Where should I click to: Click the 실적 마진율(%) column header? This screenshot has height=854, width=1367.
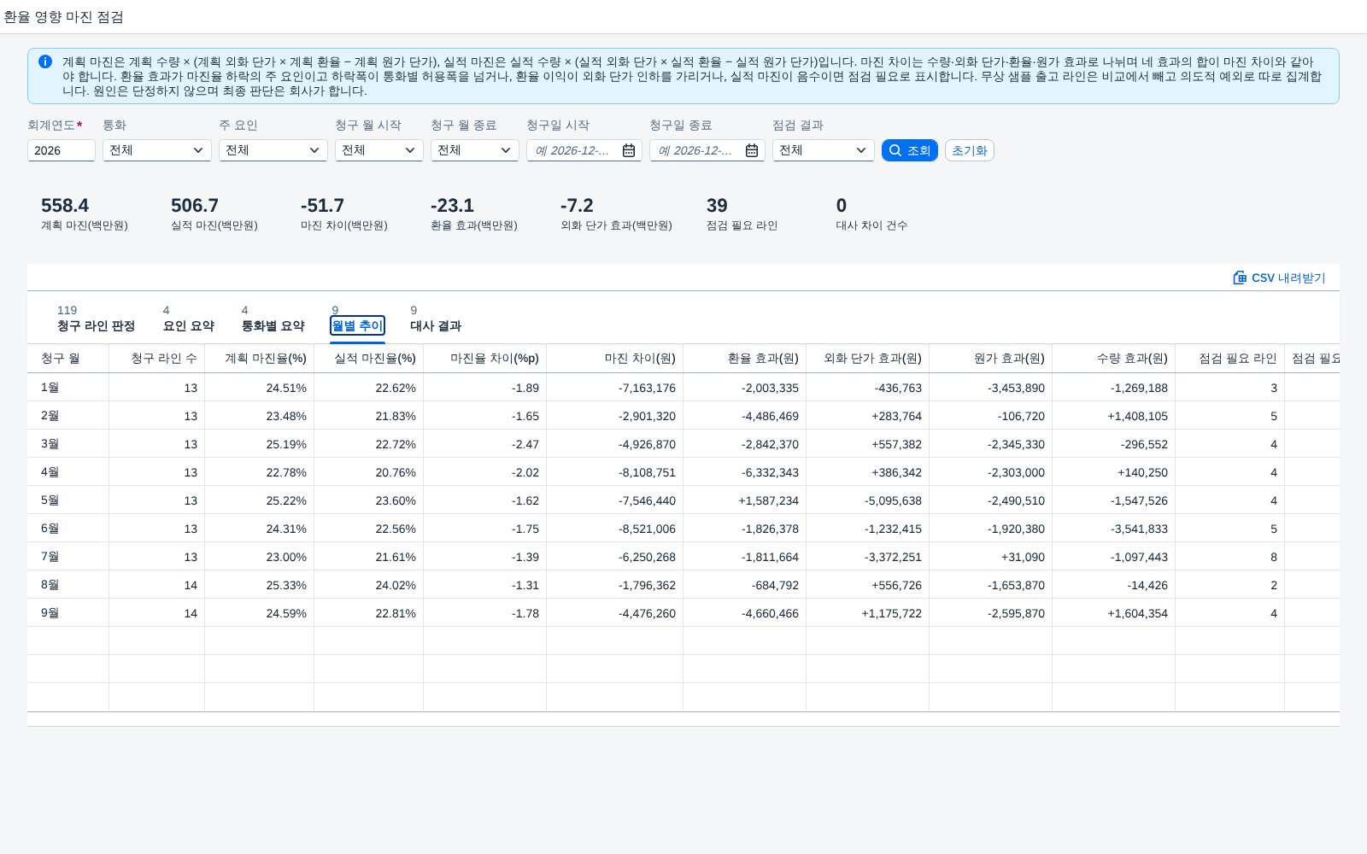[x=369, y=359]
